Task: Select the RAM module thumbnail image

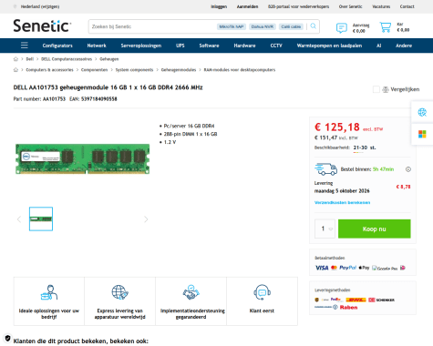Action: [41, 219]
